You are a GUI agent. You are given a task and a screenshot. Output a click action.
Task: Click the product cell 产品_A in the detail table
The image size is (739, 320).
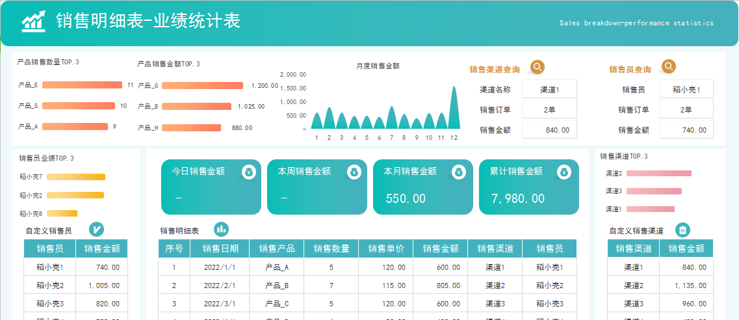[277, 267]
